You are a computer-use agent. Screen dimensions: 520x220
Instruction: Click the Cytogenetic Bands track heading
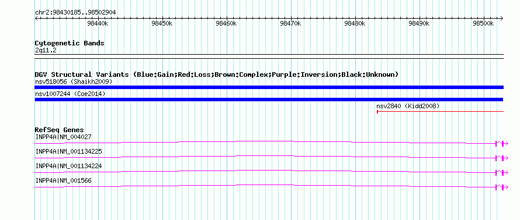tap(70, 43)
